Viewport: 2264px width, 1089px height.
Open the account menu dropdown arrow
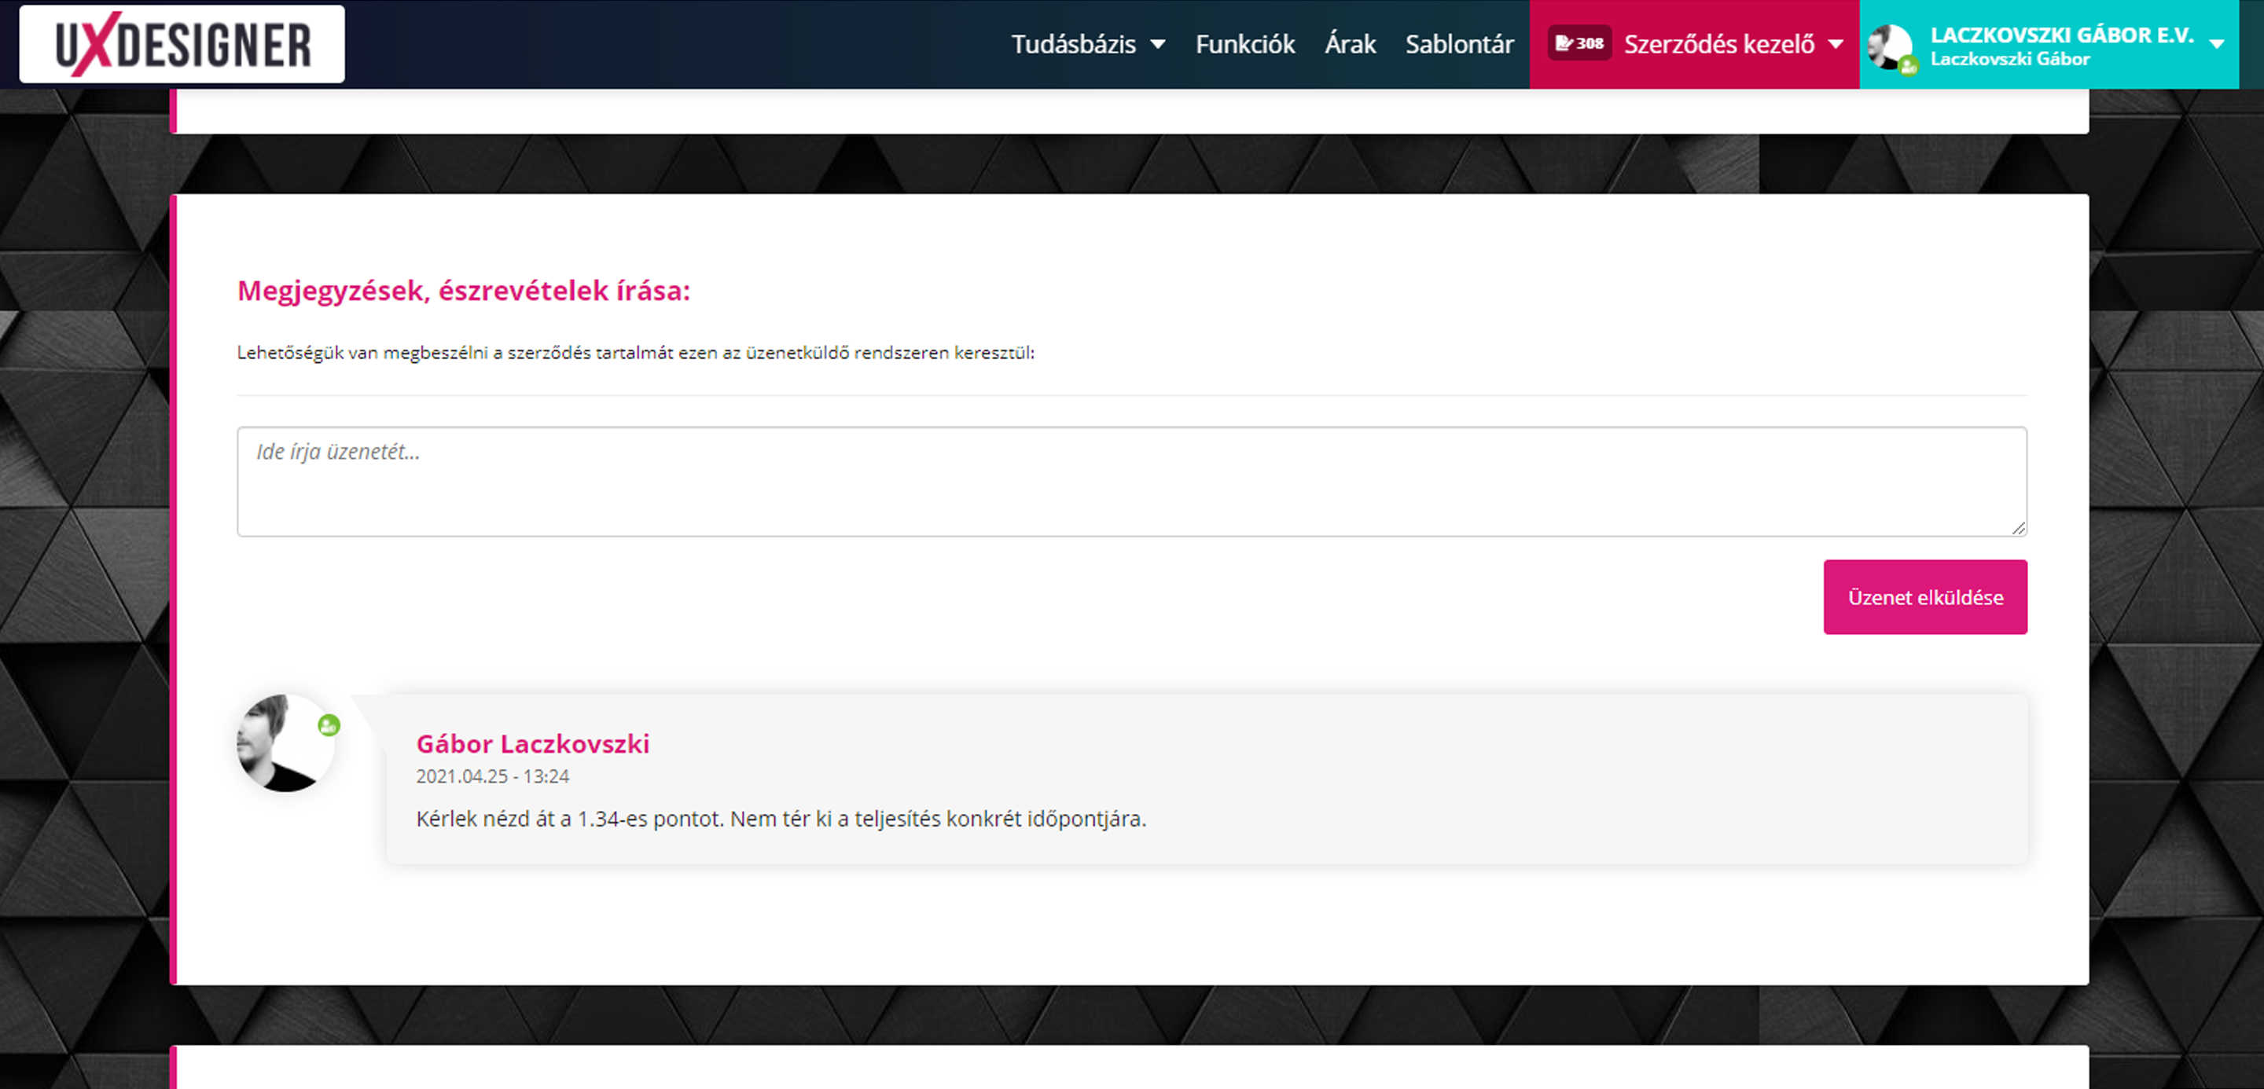coord(2218,44)
